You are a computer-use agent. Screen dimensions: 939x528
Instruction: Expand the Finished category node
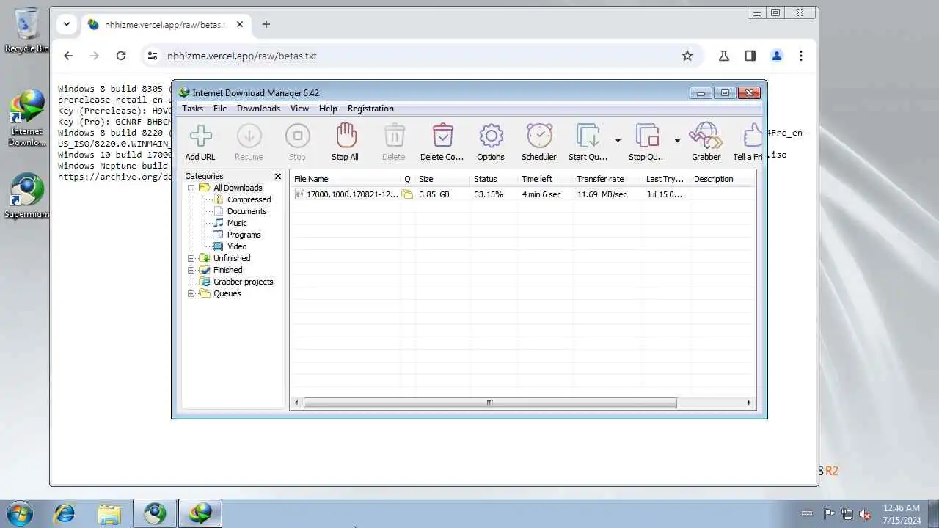click(x=191, y=270)
